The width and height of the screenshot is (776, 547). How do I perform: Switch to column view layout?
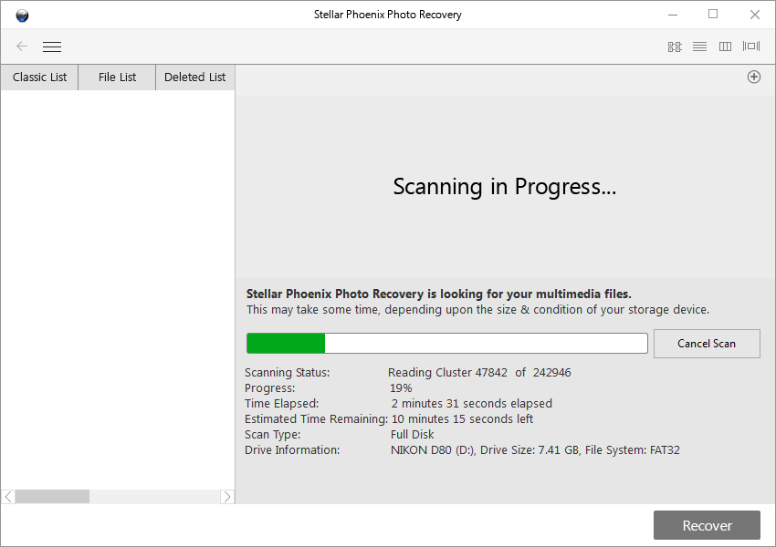725,46
